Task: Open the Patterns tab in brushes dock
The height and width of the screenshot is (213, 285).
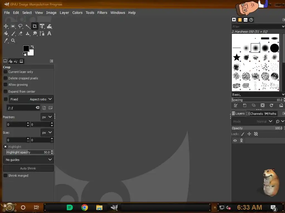Action: [240, 20]
